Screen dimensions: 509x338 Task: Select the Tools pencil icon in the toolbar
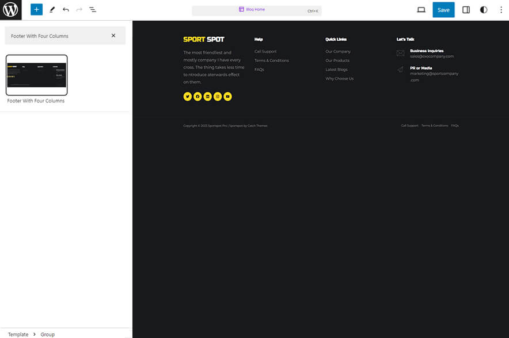[x=51, y=9]
